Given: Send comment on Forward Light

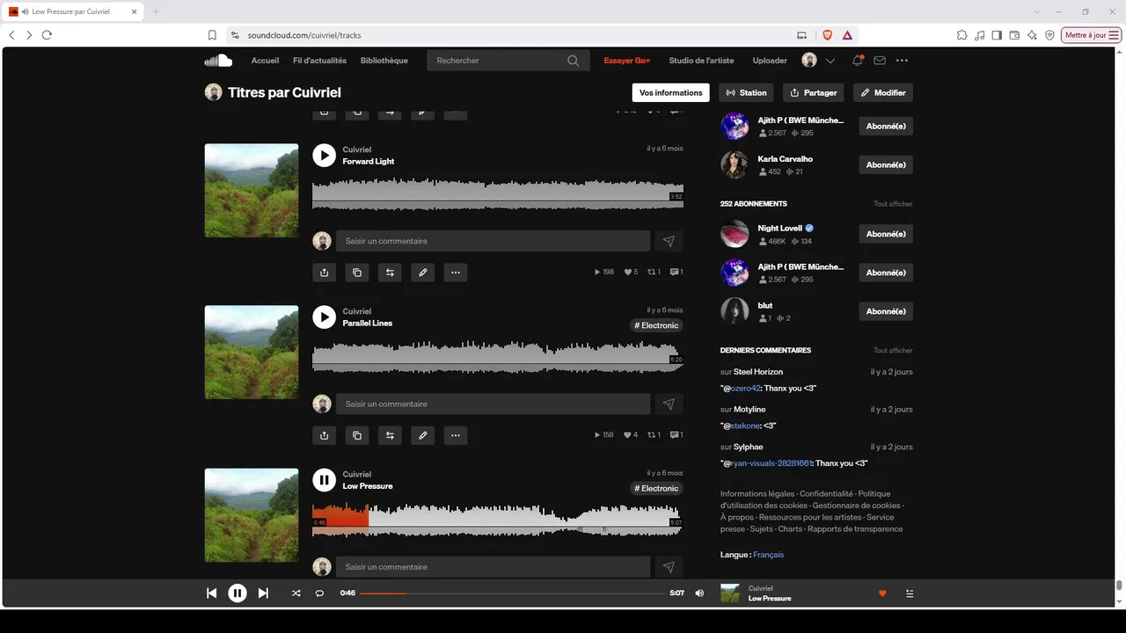Looking at the screenshot, I should click(669, 241).
